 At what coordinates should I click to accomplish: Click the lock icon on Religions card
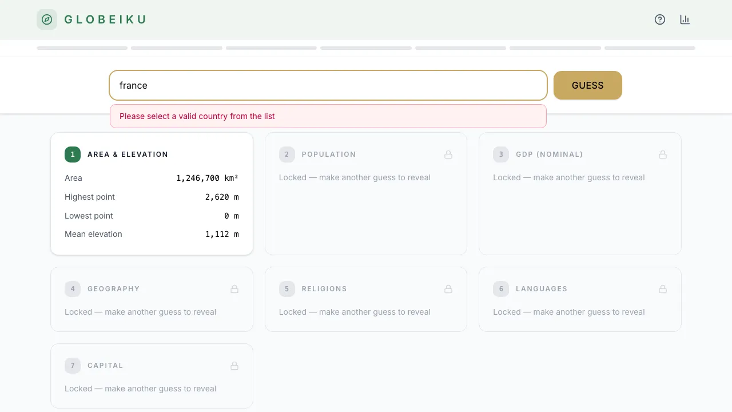pos(448,289)
